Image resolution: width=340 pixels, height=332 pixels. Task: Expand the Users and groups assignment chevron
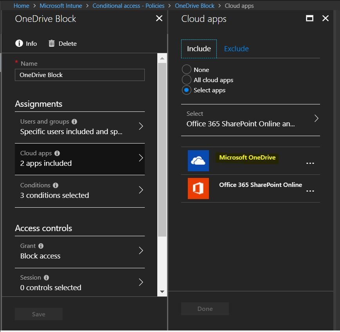click(x=141, y=126)
